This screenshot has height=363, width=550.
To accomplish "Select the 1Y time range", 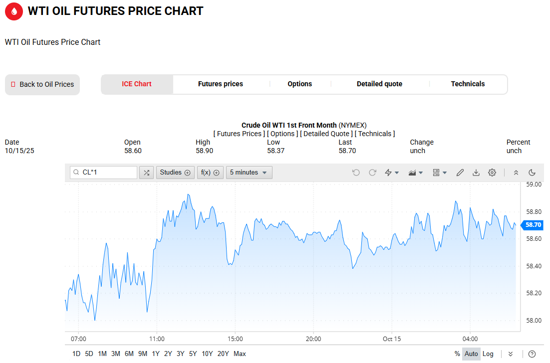I will (x=156, y=354).
